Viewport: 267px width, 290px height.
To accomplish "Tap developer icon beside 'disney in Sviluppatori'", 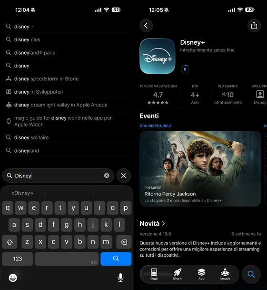I will click(x=9, y=92).
